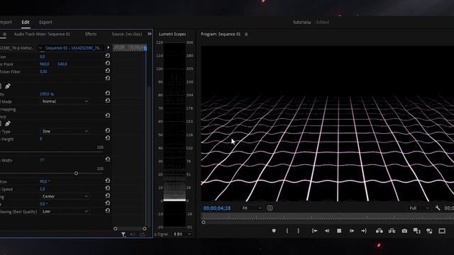Add a marker in Program monitor
The width and height of the screenshot is (454, 255).
coord(274,231)
